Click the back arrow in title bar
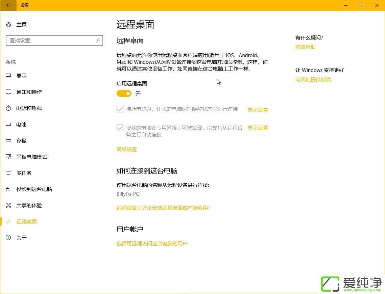This screenshot has height=294, width=385. click(x=8, y=5)
